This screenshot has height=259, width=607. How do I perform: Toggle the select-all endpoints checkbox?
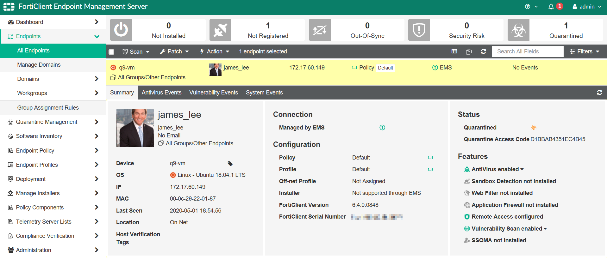(111, 52)
